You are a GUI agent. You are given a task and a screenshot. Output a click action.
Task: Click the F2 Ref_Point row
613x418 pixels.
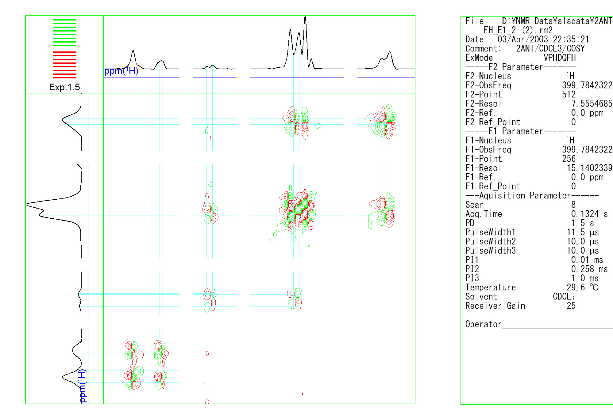[520, 122]
